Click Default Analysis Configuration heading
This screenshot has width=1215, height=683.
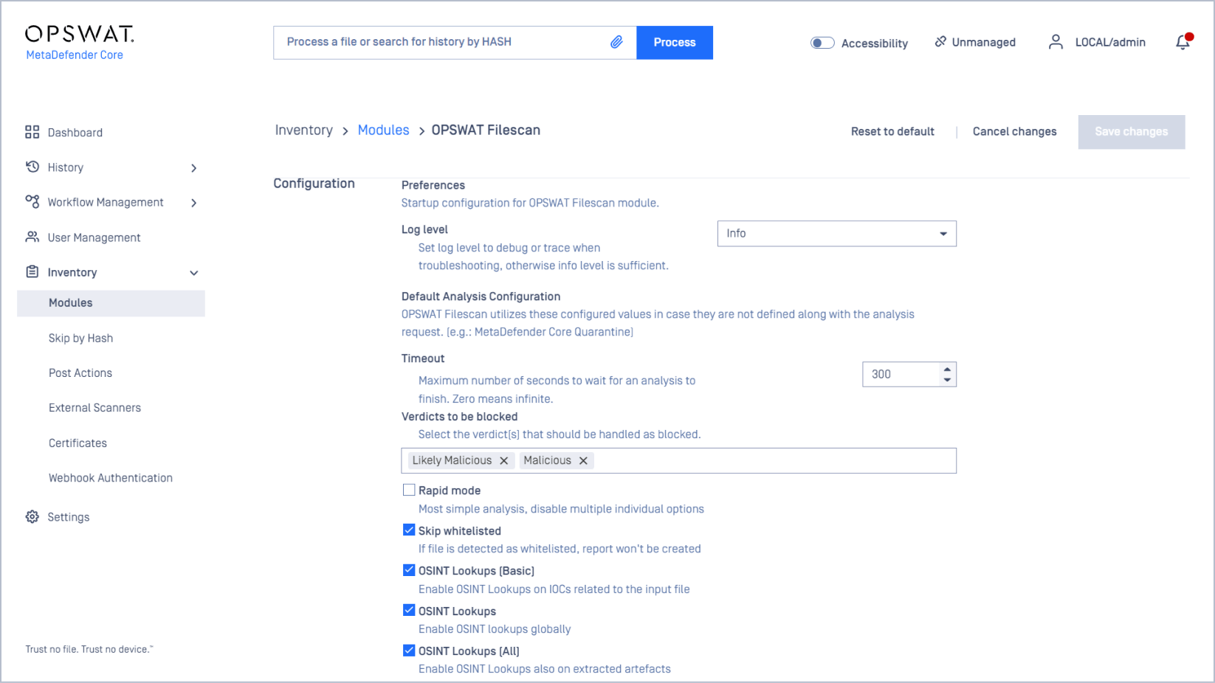click(481, 297)
